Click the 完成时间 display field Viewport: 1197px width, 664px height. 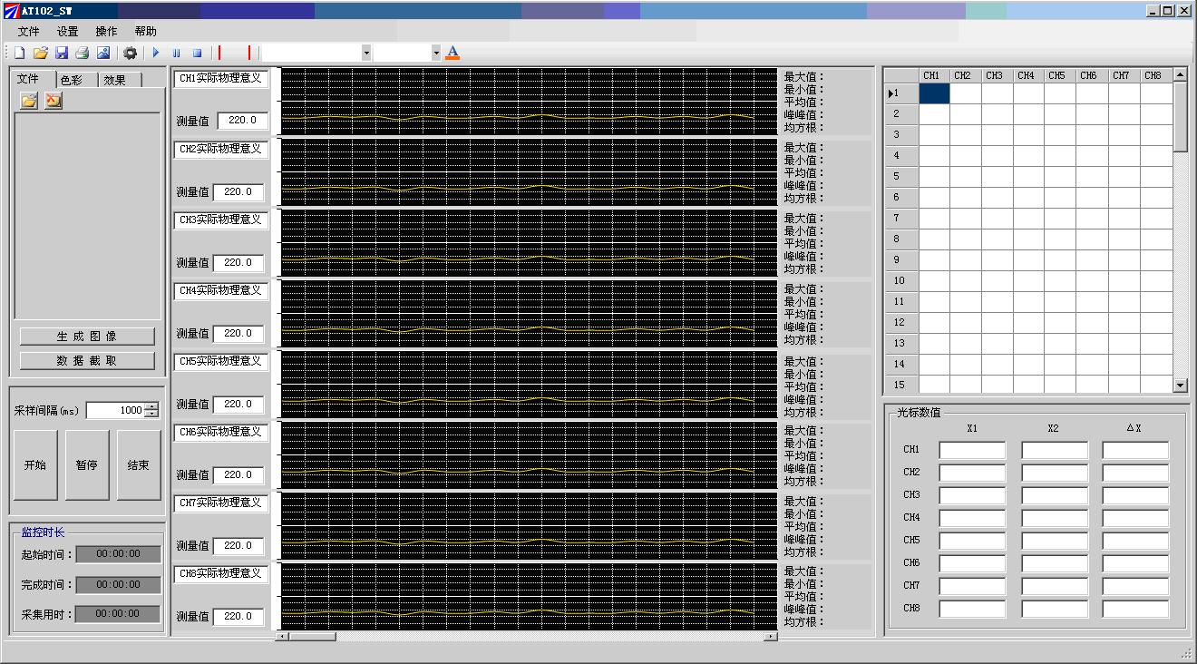point(118,585)
